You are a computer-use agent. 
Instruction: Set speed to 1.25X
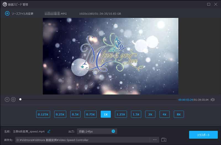click(x=121, y=114)
